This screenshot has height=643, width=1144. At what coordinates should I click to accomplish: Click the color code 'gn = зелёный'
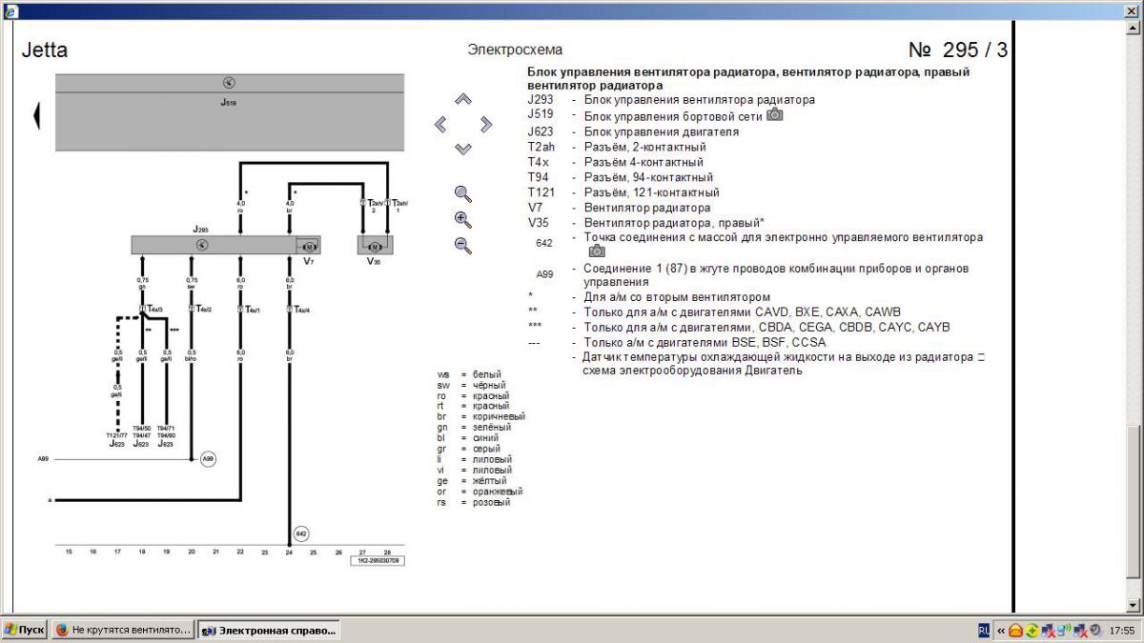click(x=474, y=428)
